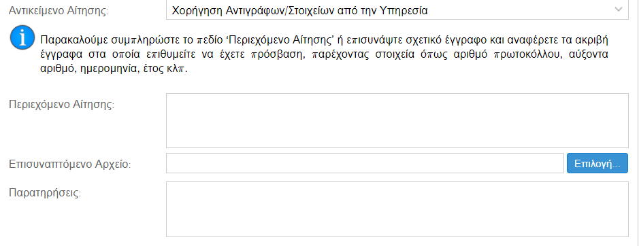The height and width of the screenshot is (246, 639).
Task: Focus the Επισυναπτόμενο Αρχείο file field
Action: coord(365,163)
